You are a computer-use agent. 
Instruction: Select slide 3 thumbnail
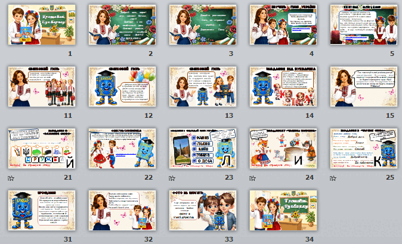(x=203, y=24)
